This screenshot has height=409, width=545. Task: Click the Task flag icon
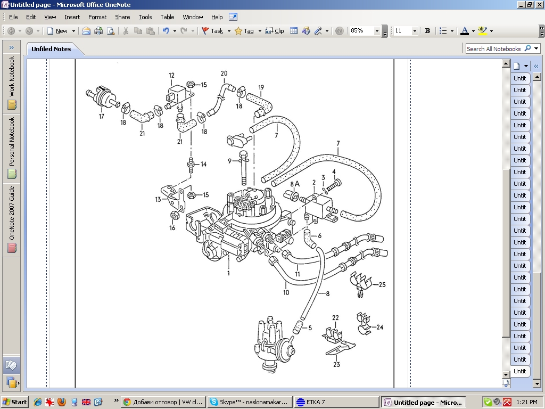click(205, 31)
